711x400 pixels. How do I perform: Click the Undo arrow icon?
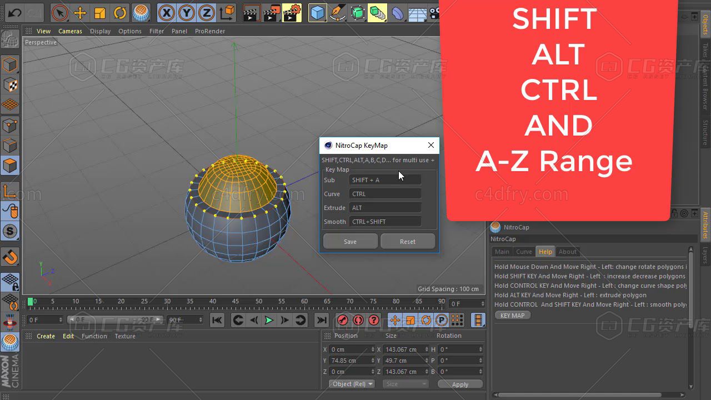click(14, 12)
